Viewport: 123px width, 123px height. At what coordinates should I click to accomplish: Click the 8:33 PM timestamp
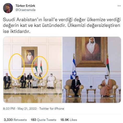pyautogui.click(x=9, y=109)
